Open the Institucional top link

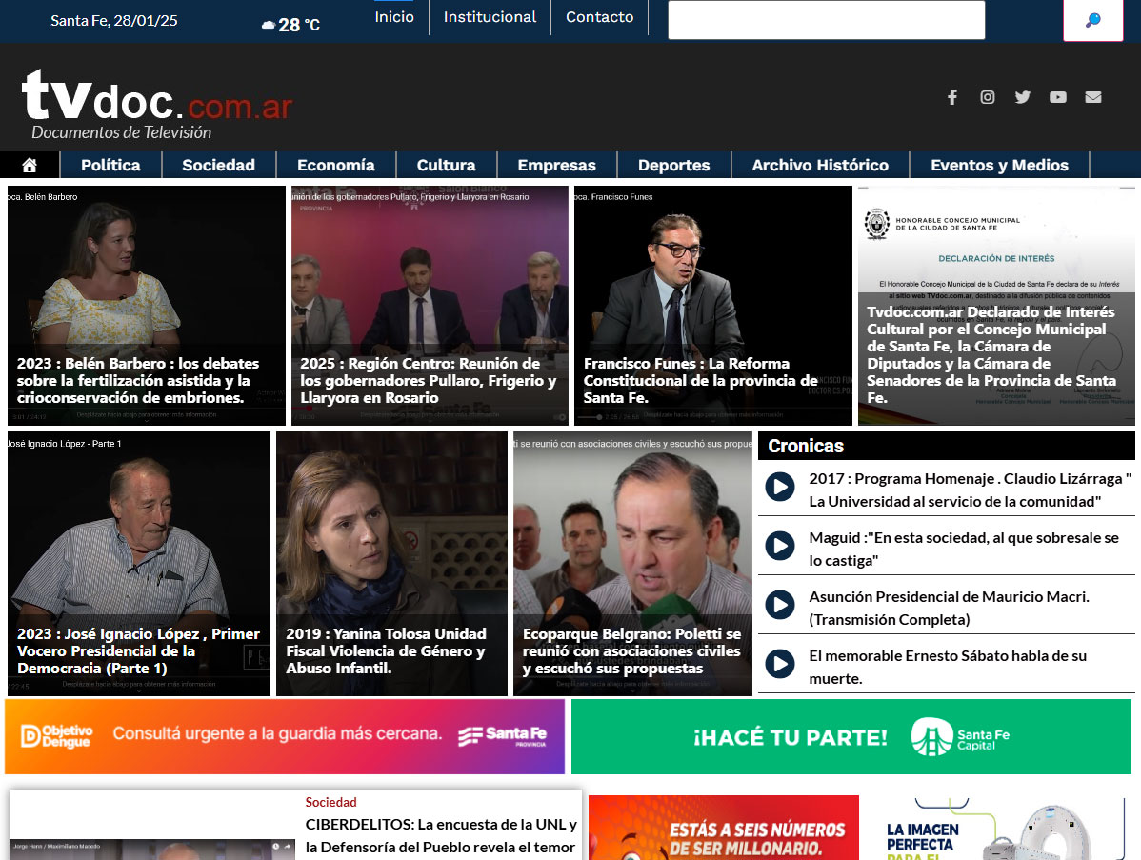(490, 17)
